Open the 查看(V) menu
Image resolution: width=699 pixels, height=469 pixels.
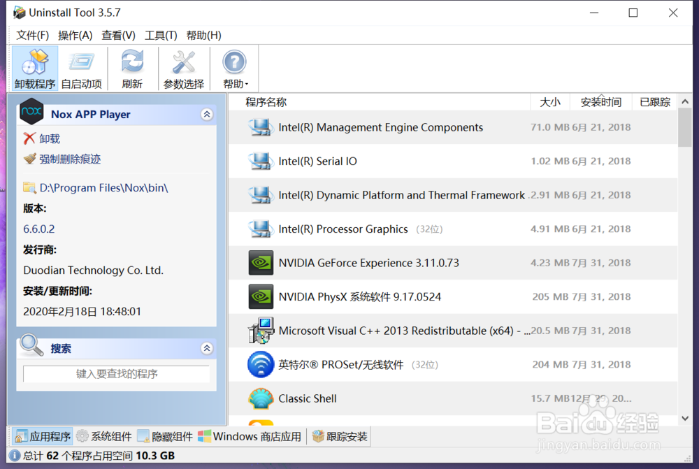coord(118,35)
